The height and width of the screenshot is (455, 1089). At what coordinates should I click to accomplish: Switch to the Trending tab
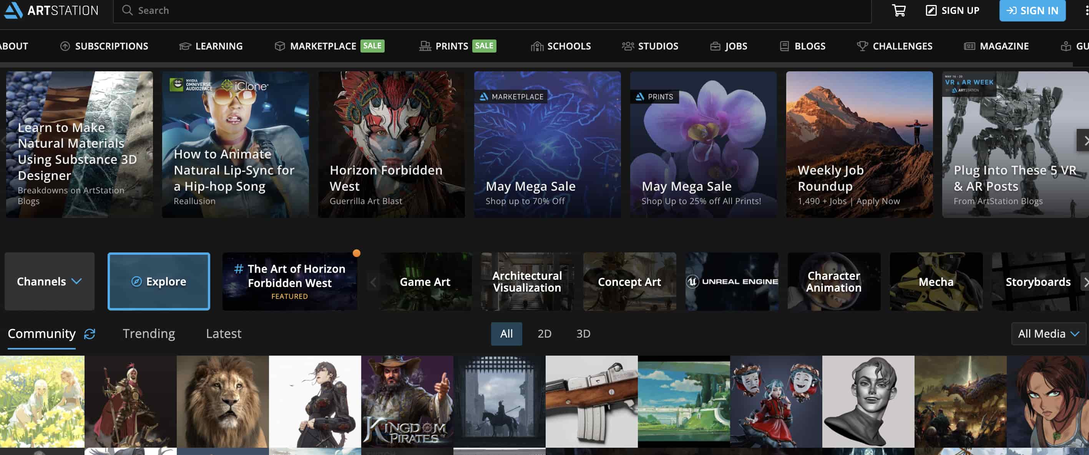(x=149, y=333)
